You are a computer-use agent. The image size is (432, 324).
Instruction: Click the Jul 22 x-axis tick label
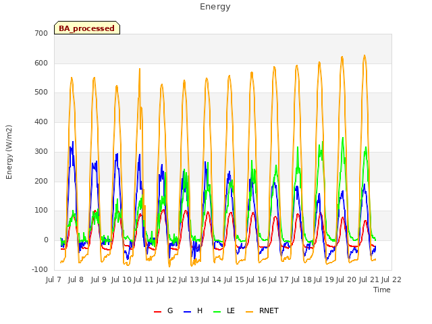coord(391,279)
